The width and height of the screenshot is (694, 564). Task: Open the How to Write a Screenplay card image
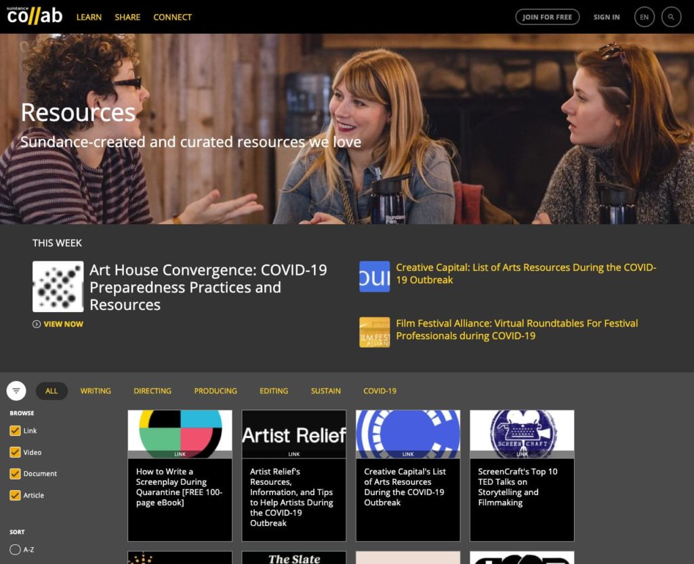[180, 433]
